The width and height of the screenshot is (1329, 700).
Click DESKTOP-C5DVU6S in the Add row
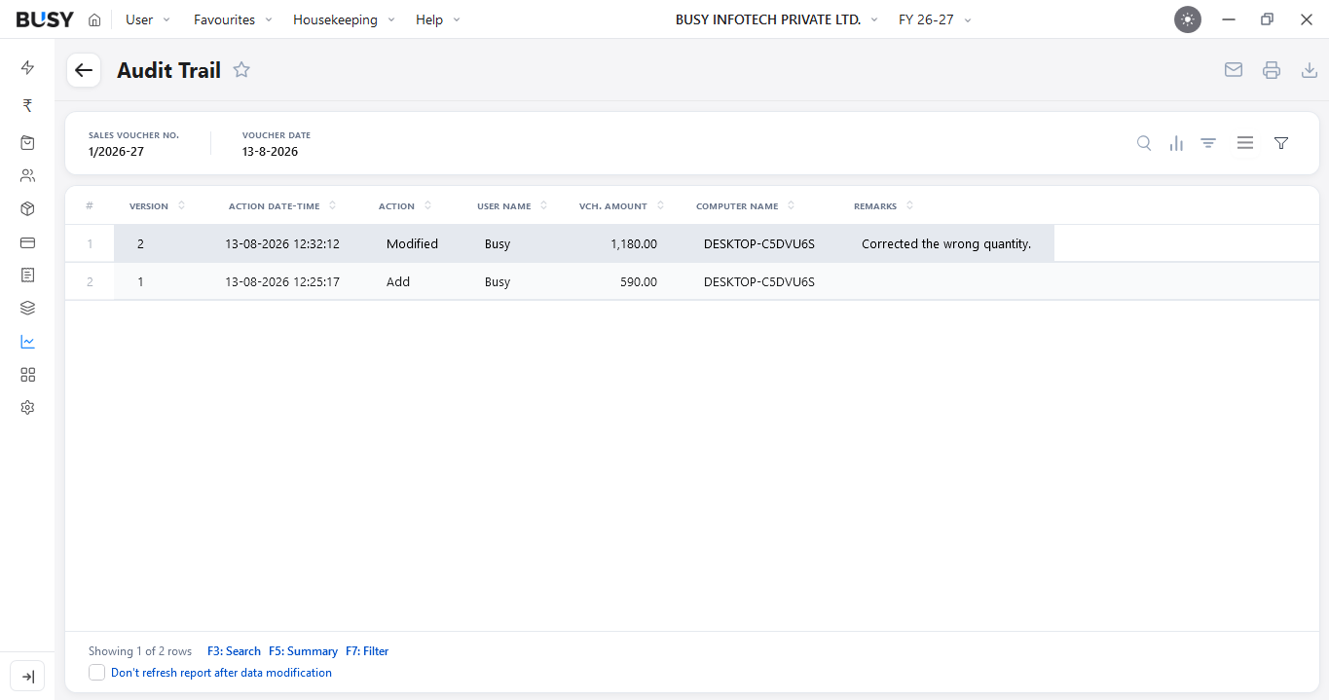[759, 281]
